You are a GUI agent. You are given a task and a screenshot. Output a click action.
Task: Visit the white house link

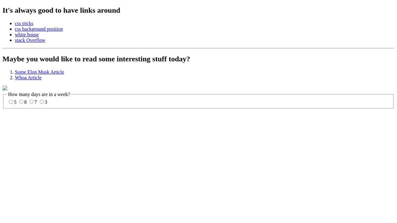tap(27, 35)
